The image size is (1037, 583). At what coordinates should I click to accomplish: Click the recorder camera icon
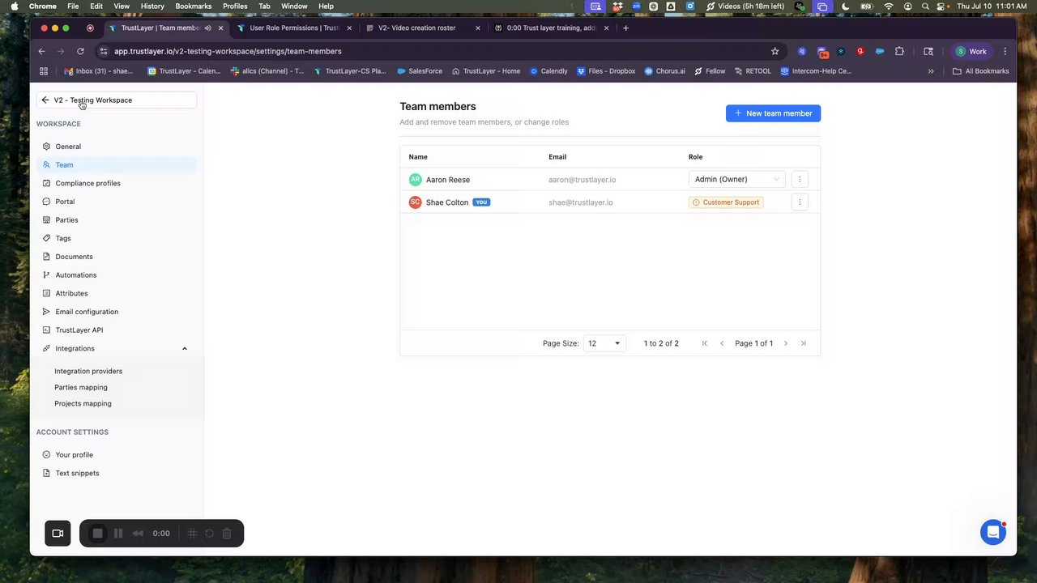point(58,534)
